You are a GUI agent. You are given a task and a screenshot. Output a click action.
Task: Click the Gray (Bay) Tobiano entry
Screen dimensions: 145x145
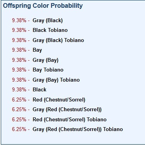coord(56,80)
